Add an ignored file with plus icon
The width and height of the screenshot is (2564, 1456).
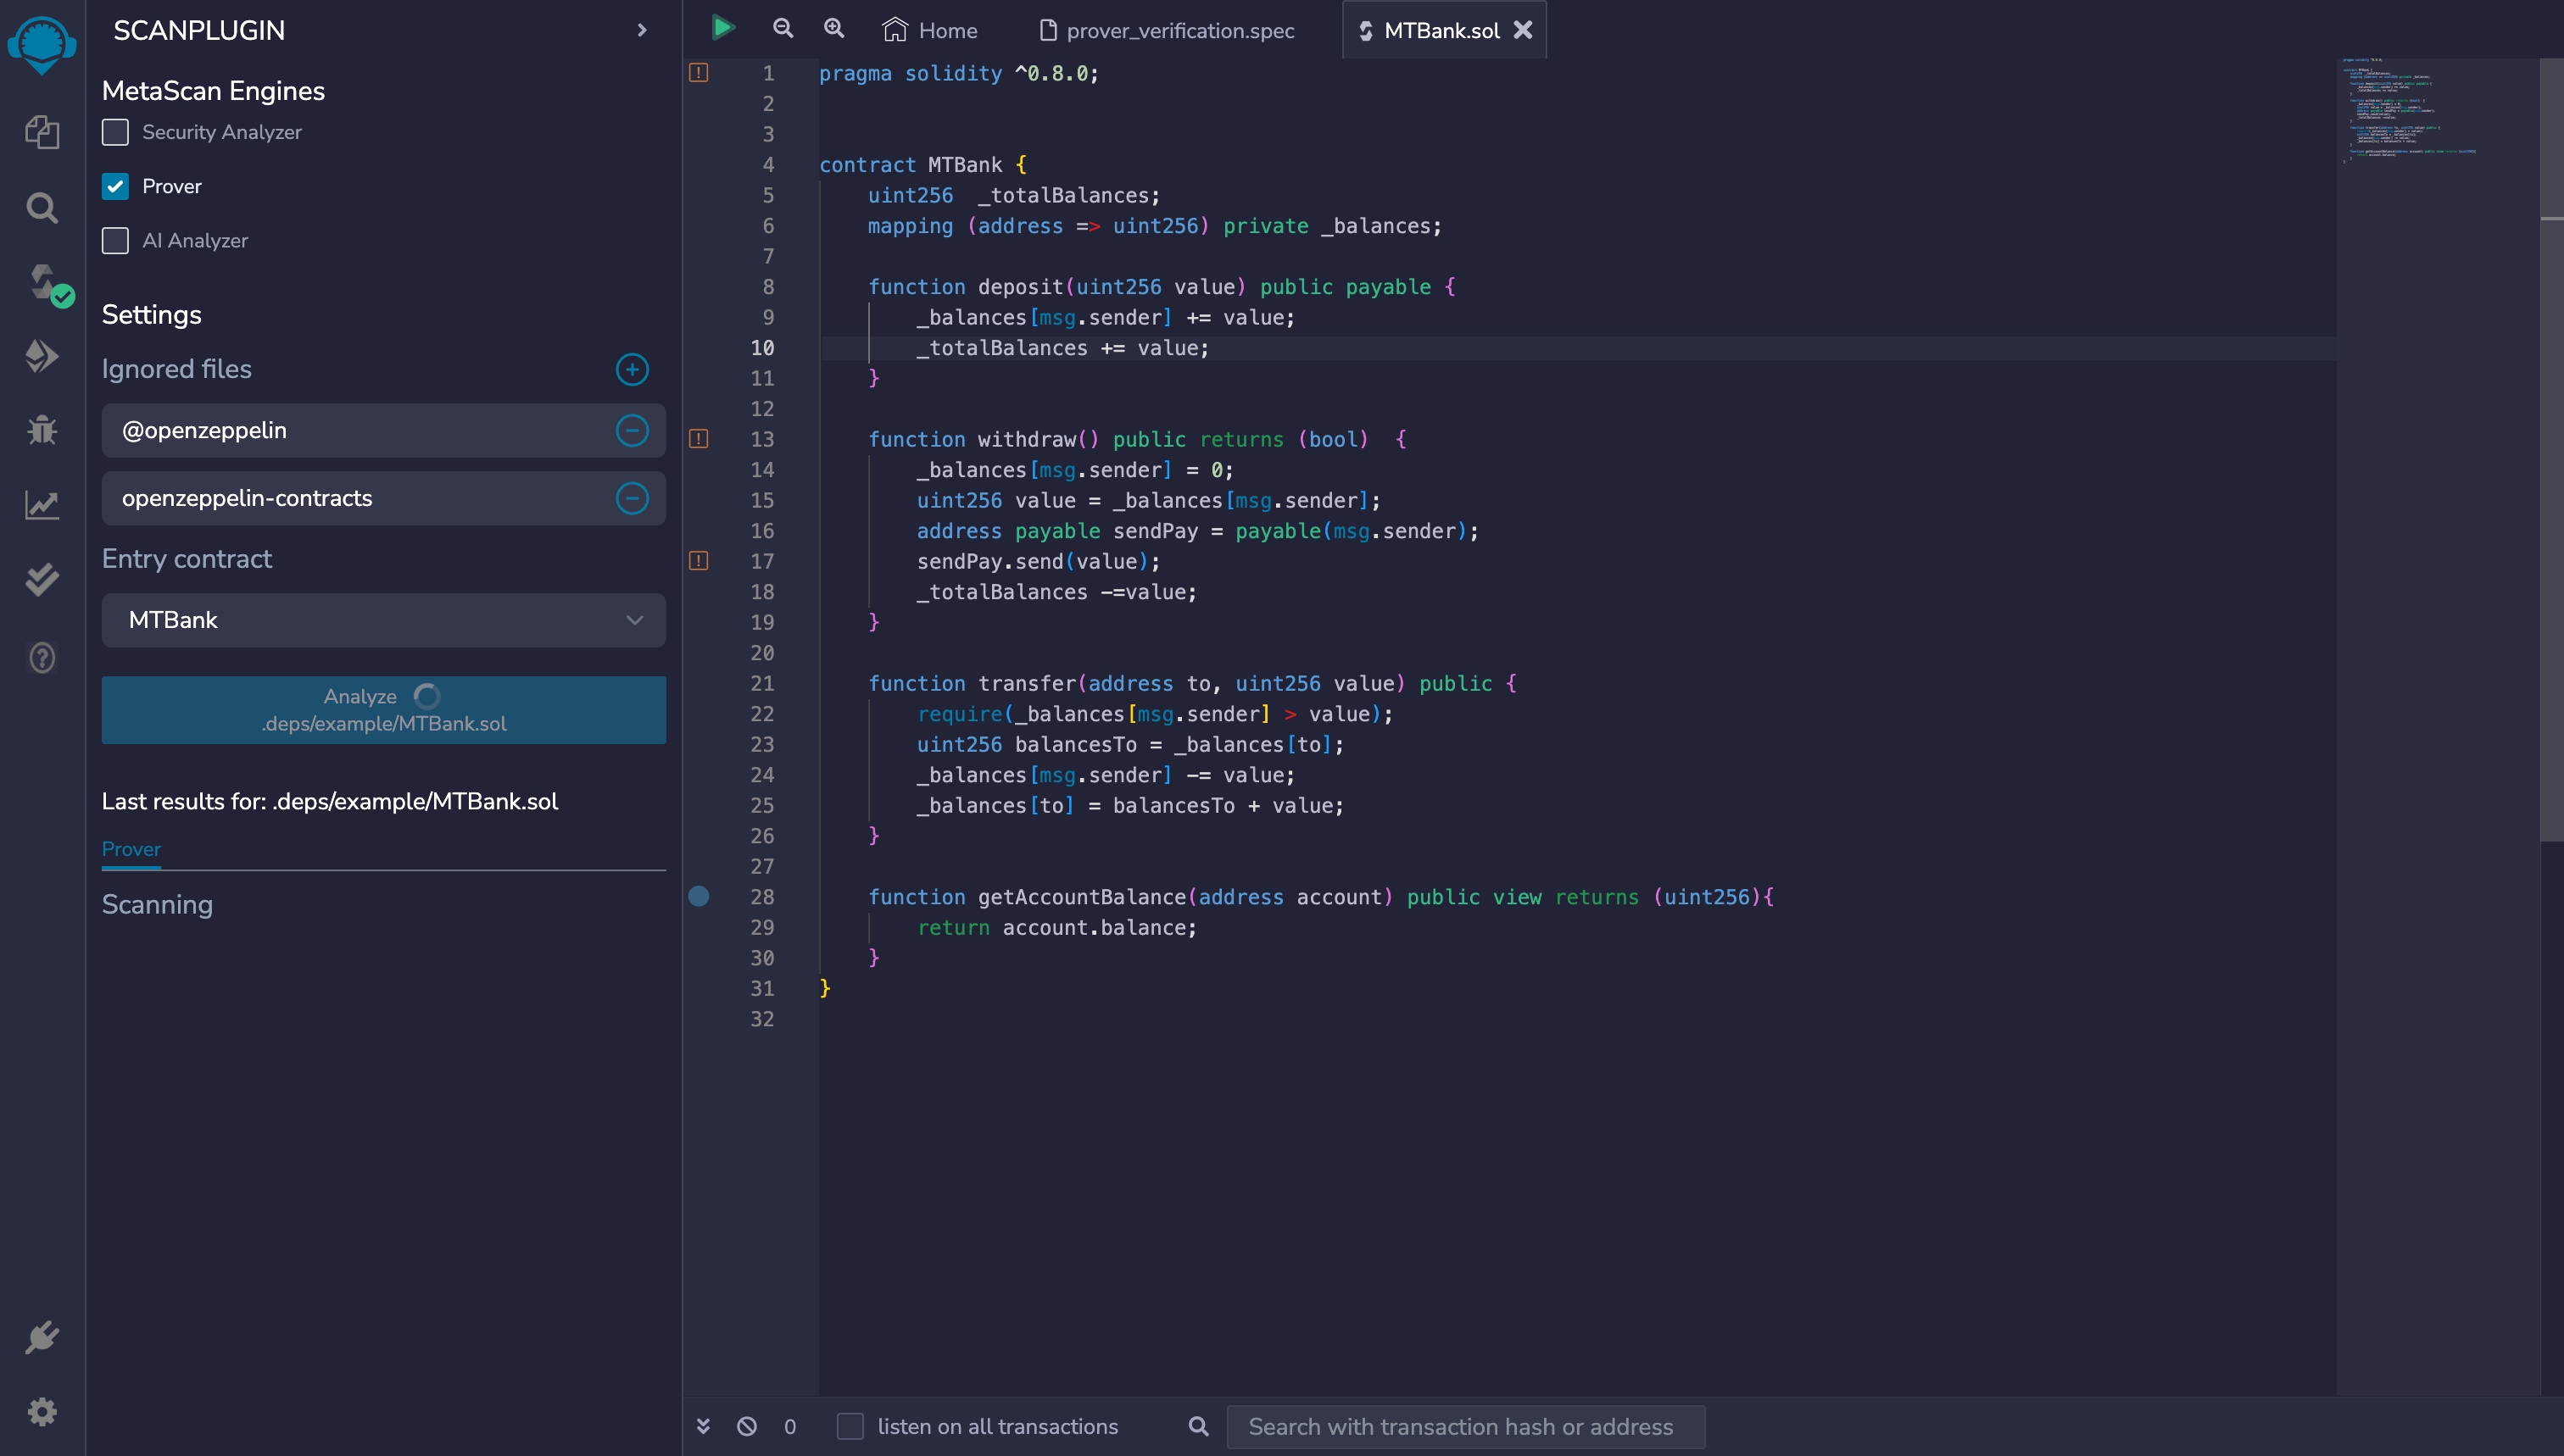click(633, 370)
